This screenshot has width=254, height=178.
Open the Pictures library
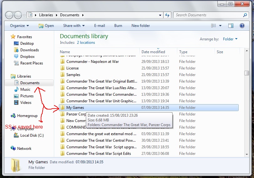24,96
